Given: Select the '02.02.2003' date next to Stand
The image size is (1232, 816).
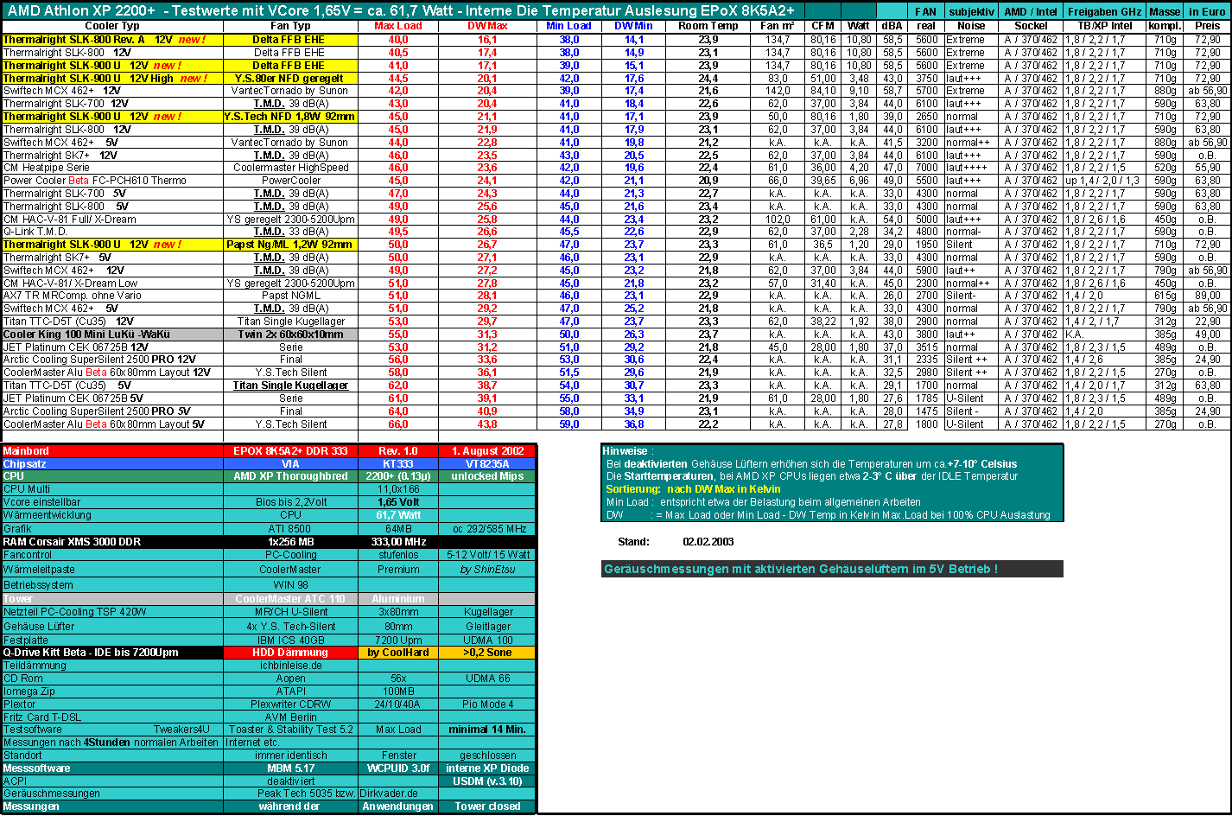Looking at the screenshot, I should [x=708, y=542].
